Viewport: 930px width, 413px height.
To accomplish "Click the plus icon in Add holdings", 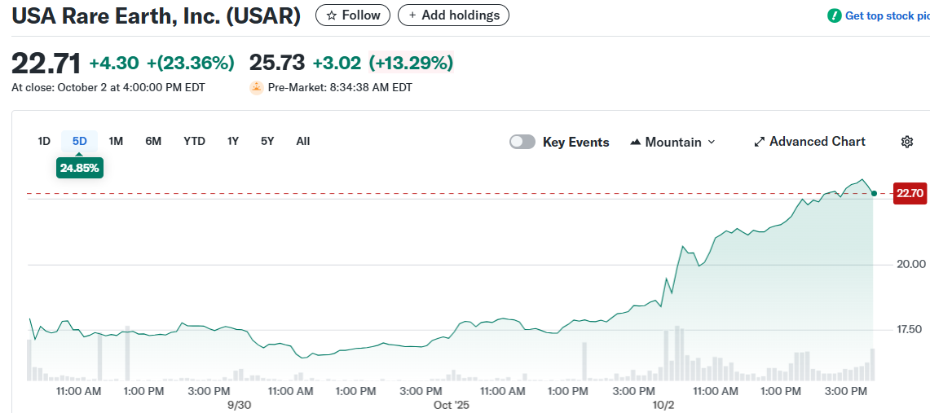I will click(412, 15).
